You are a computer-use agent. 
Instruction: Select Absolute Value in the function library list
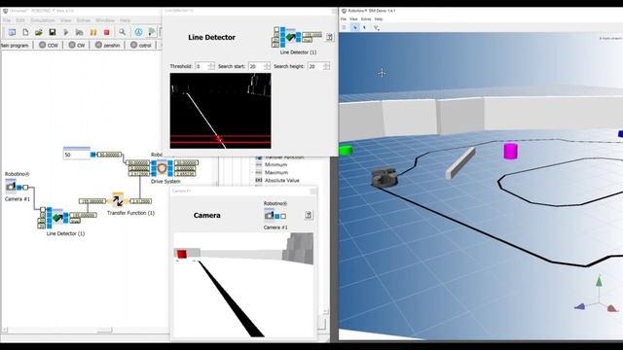tap(281, 181)
